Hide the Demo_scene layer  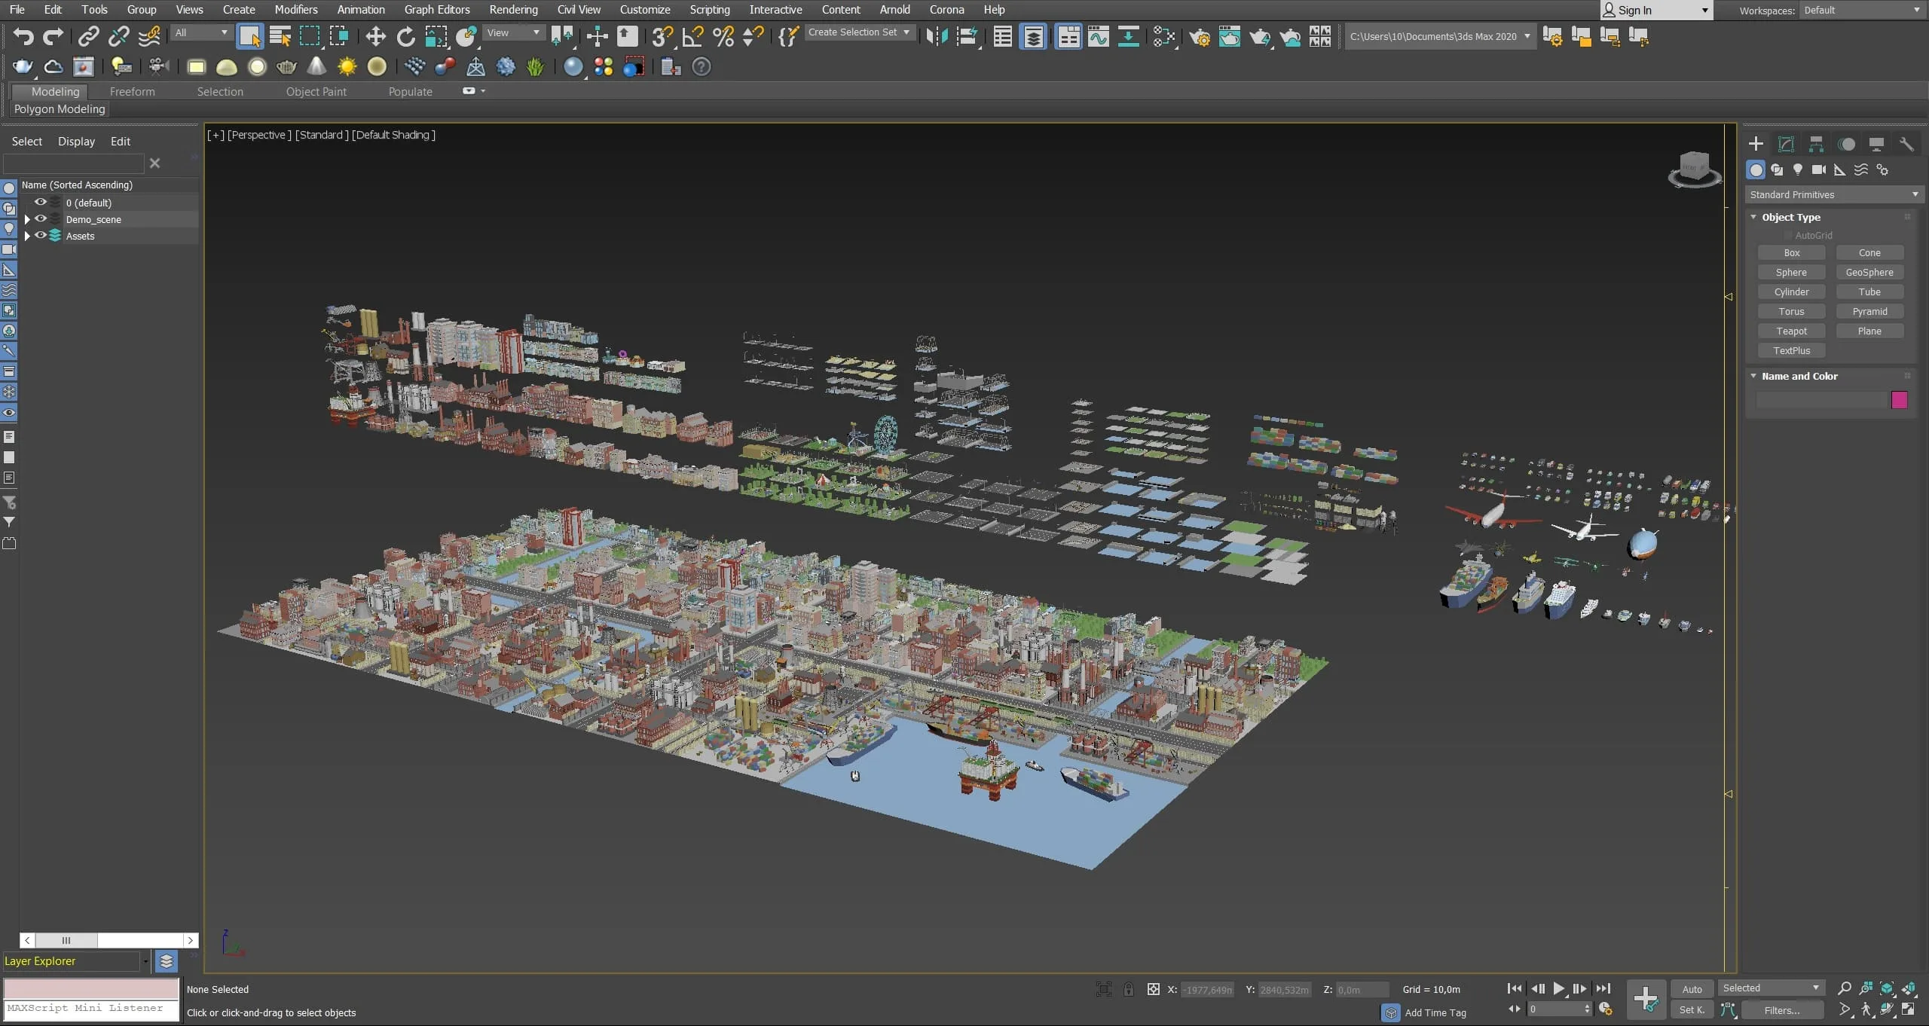[x=41, y=219]
